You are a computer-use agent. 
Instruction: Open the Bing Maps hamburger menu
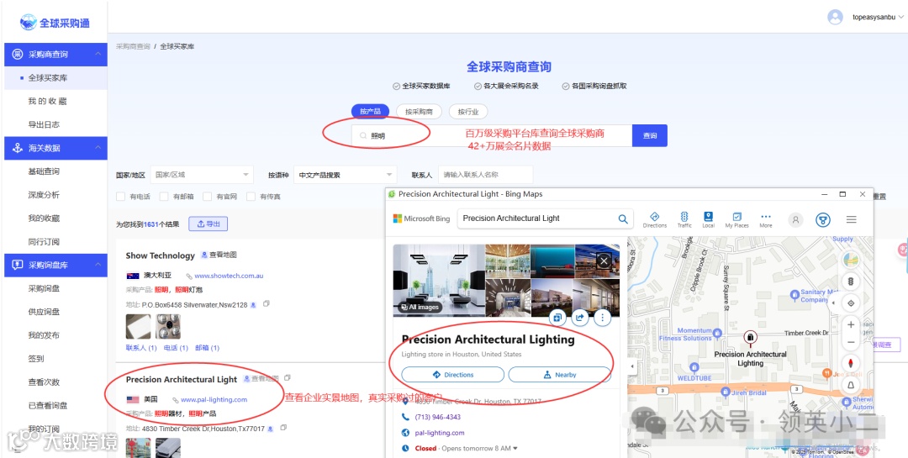click(x=851, y=219)
